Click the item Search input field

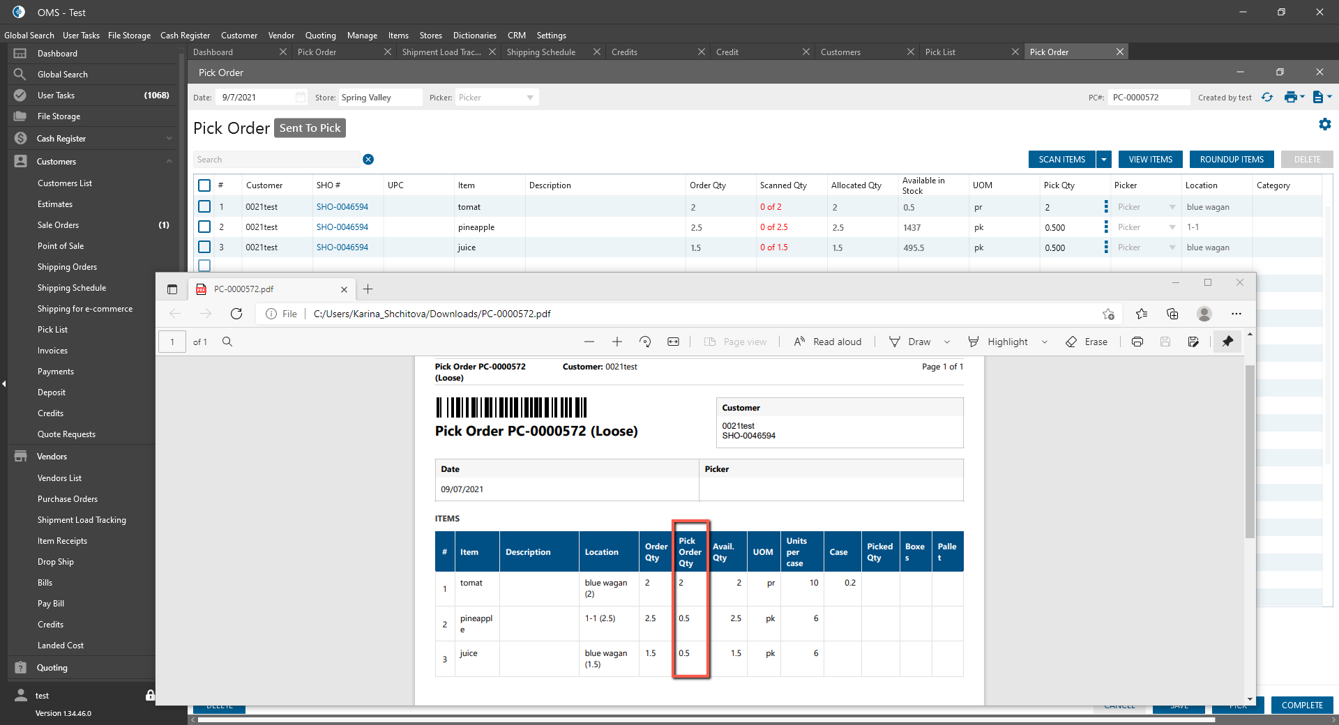(276, 160)
